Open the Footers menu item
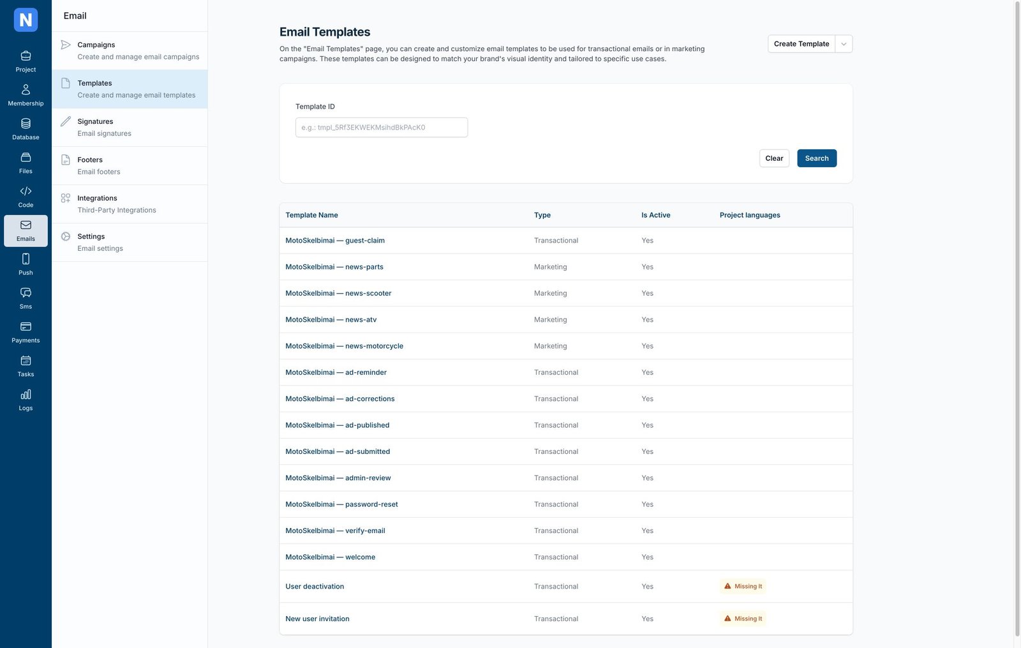The width and height of the screenshot is (1021, 648). coord(130,165)
